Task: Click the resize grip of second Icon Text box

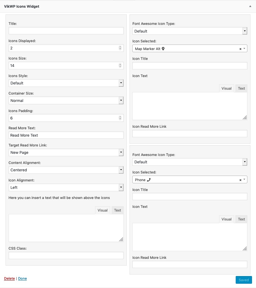Action: pos(245,248)
